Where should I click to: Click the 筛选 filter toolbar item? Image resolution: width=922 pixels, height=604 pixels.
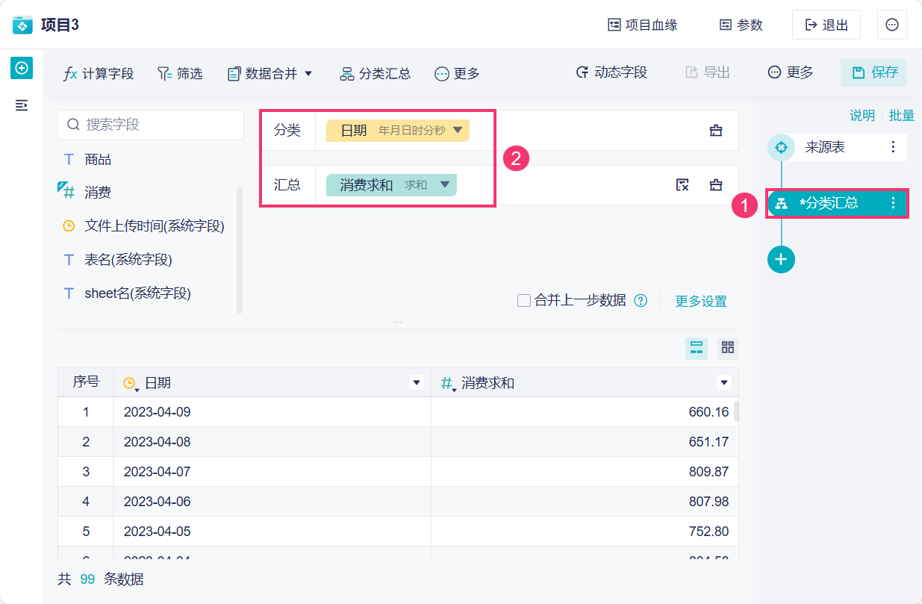coord(180,73)
